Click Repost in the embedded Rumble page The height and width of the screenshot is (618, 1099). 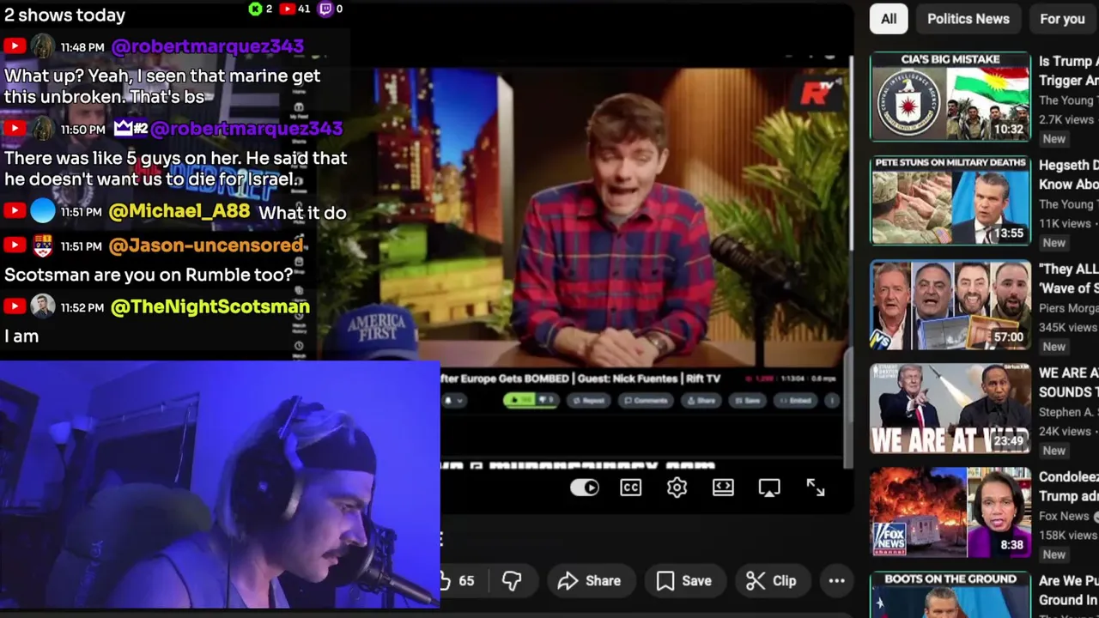click(589, 400)
